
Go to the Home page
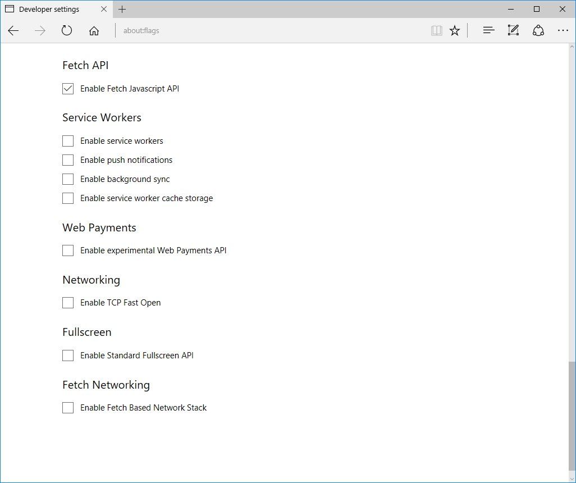(x=94, y=31)
